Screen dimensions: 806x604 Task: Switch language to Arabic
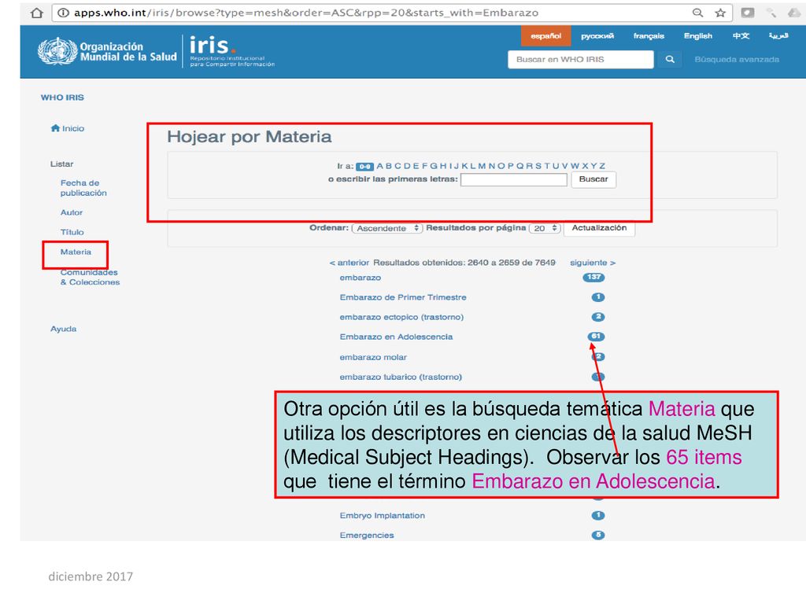pyautogui.click(x=778, y=36)
